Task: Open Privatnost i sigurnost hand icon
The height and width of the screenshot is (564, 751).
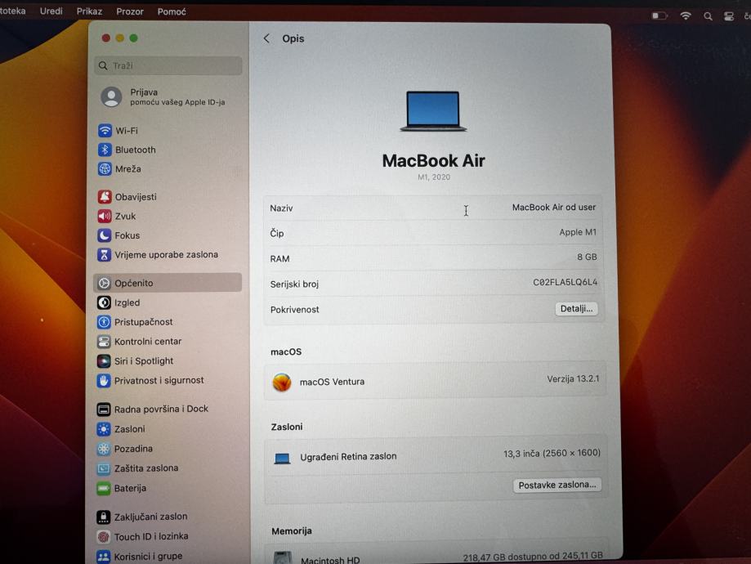Action: tap(104, 380)
